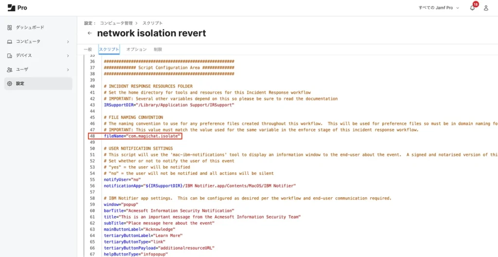The image size is (498, 257).
Task: Click the ユーザ users icon in sidebar
Action: pos(10,69)
